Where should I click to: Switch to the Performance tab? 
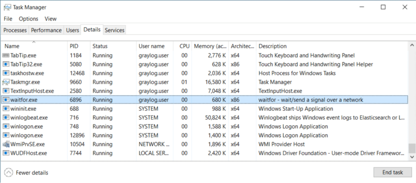(x=46, y=30)
